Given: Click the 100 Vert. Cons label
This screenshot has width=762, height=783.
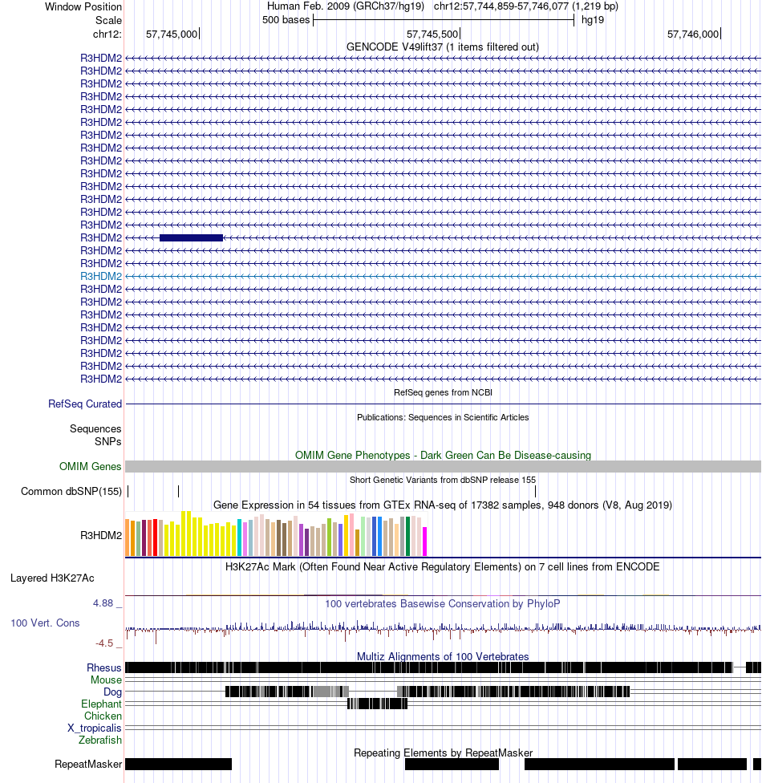Looking at the screenshot, I should click(45, 623).
